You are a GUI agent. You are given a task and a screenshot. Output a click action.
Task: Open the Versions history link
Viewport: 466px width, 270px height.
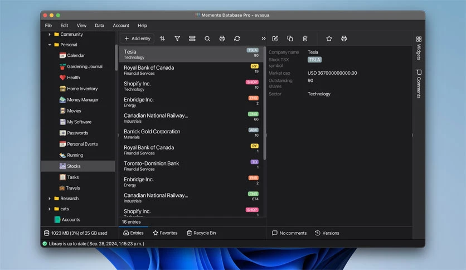pyautogui.click(x=327, y=233)
